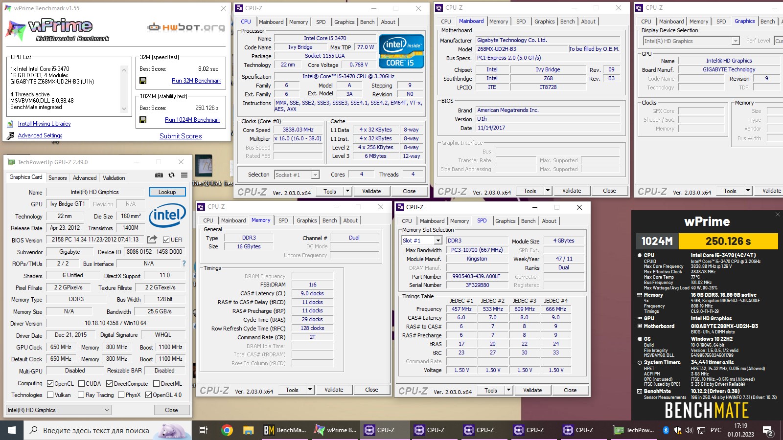This screenshot has width=783, height=440.
Task: Click Validate in CPU-Z Memory window
Action: 334,390
